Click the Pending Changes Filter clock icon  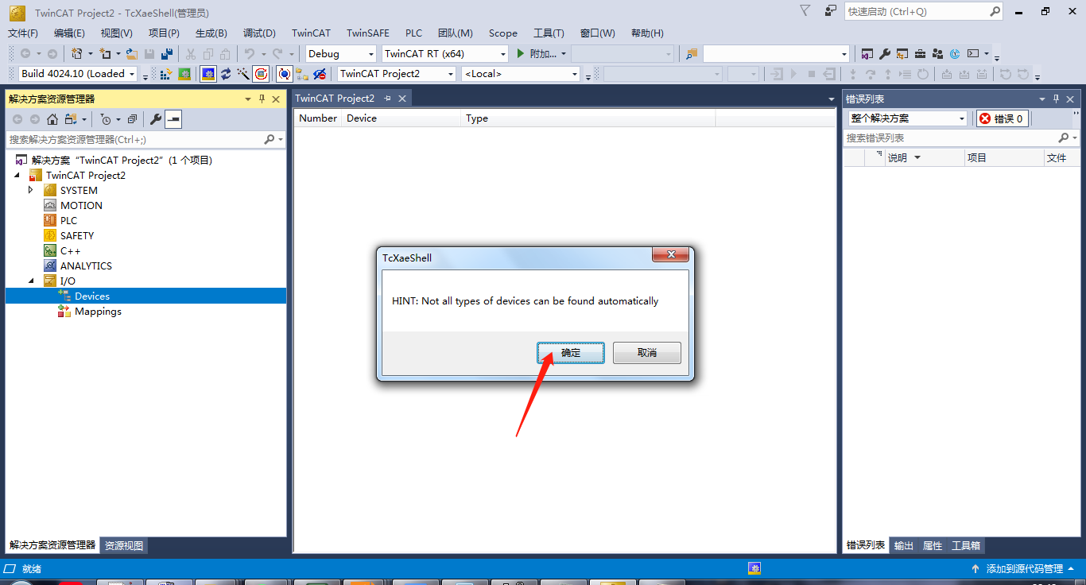(105, 119)
